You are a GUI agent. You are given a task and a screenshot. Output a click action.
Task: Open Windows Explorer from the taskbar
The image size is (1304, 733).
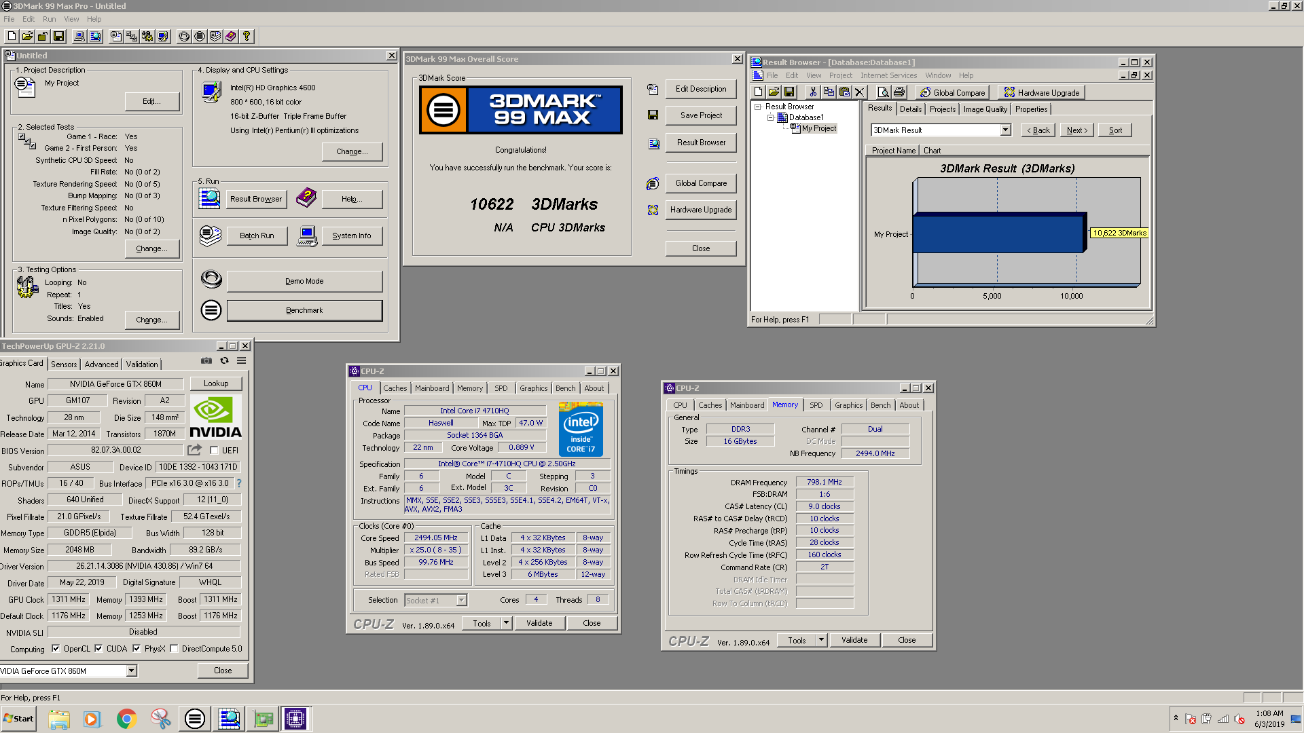click(x=59, y=719)
